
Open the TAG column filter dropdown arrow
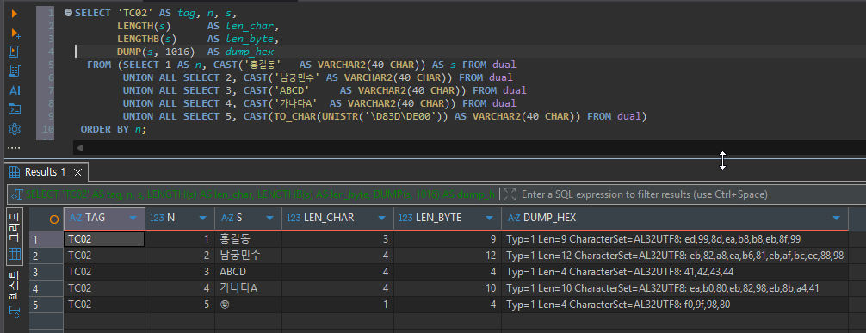point(133,219)
